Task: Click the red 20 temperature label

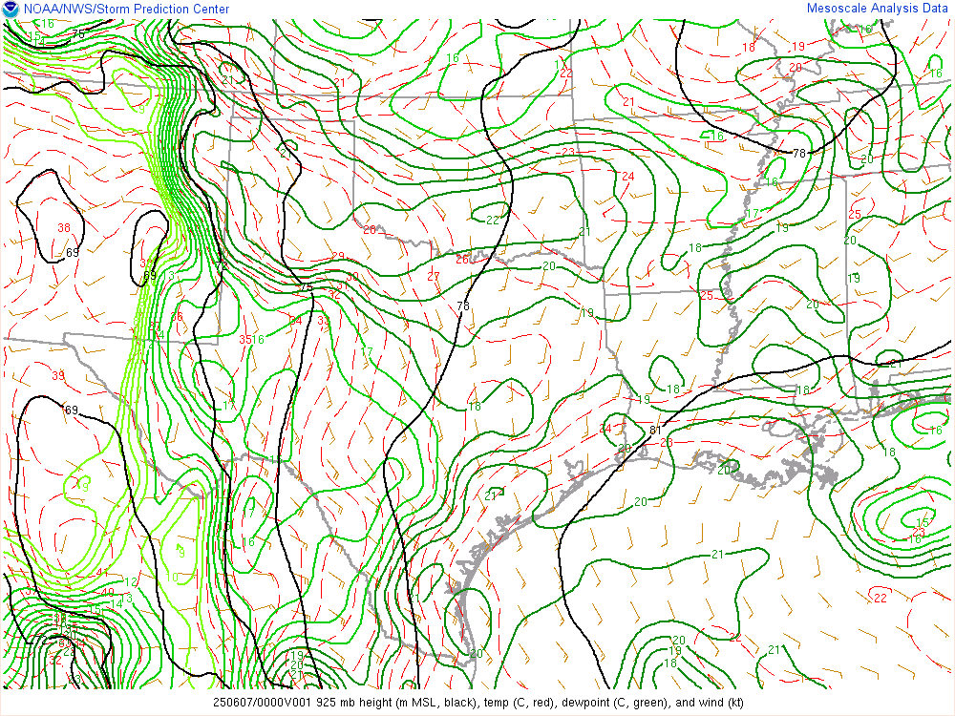Action: [x=796, y=67]
